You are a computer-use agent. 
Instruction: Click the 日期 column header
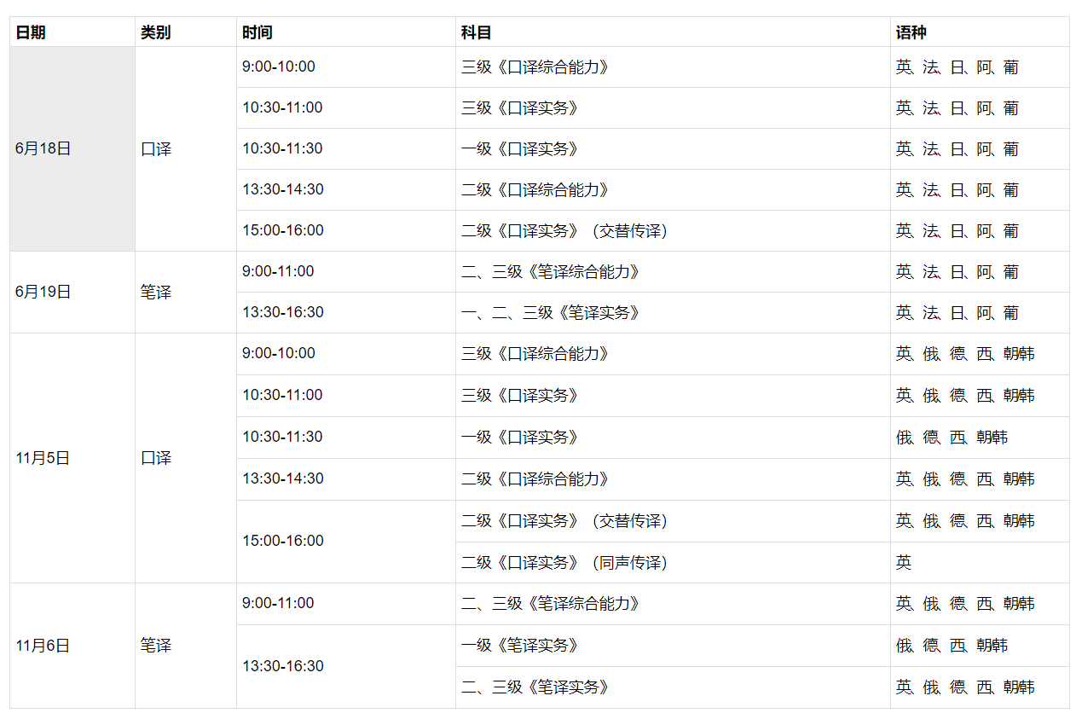pyautogui.click(x=31, y=32)
